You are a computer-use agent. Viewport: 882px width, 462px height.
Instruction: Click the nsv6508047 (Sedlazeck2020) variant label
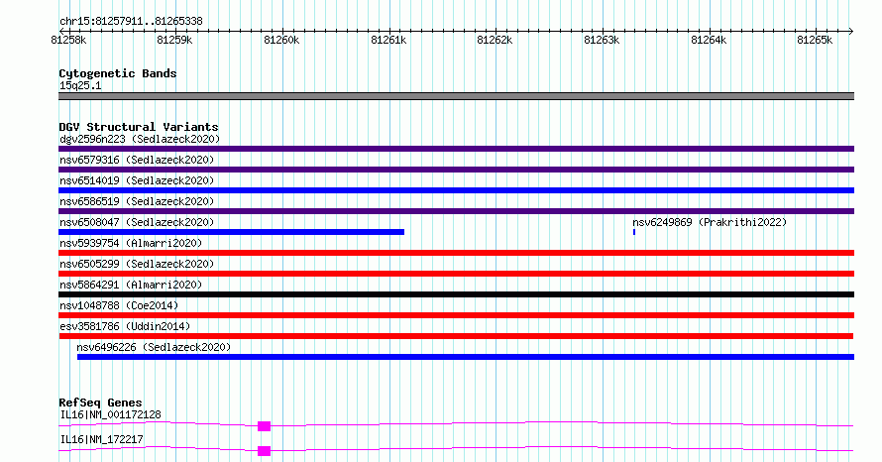click(x=137, y=222)
